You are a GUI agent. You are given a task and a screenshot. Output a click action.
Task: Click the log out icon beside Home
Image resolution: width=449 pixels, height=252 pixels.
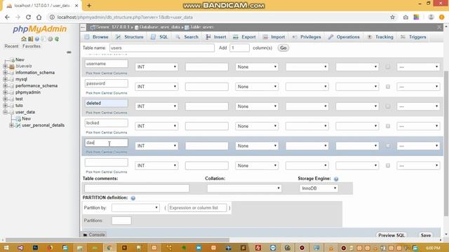pyautogui.click(x=30, y=39)
